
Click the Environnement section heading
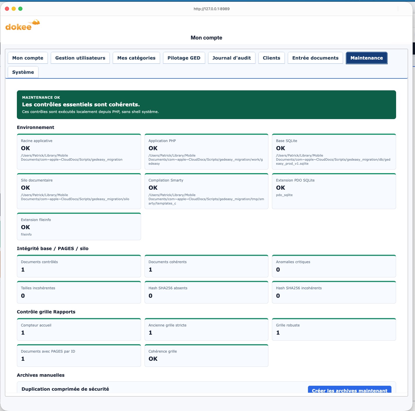click(35, 127)
